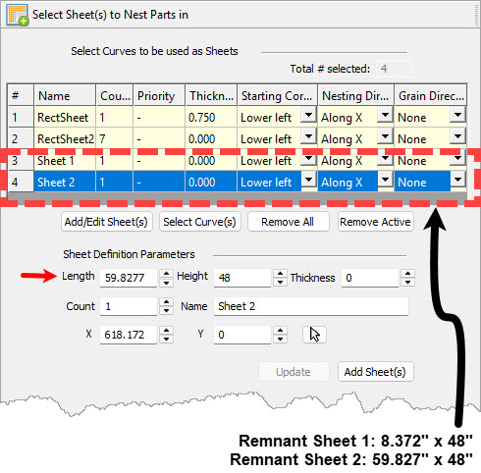Open Starting Corner dropdown for Sheet 2 row
481x473 pixels.
[308, 180]
